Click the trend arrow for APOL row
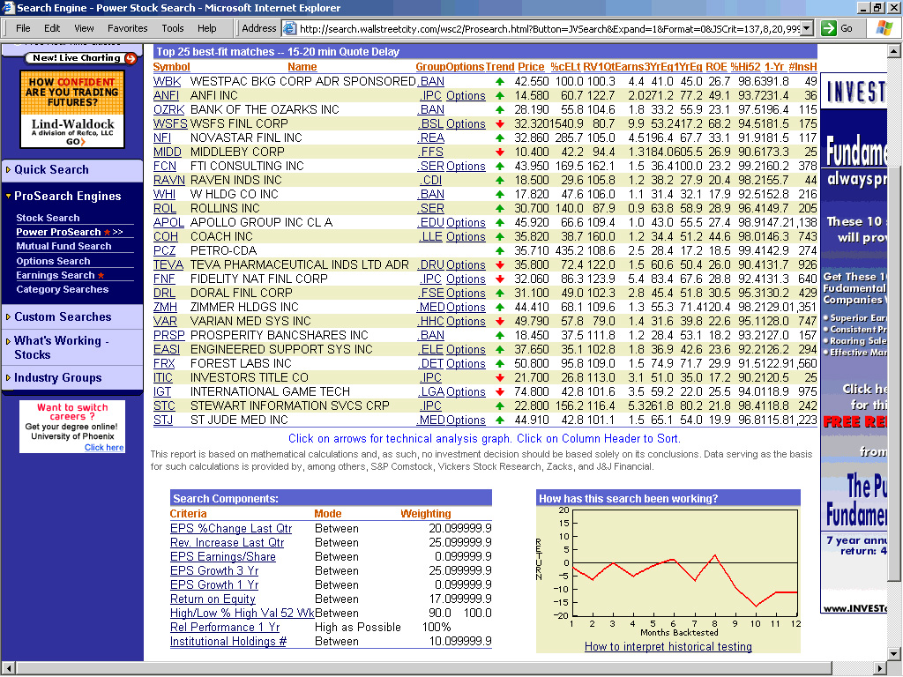Image resolution: width=903 pixels, height=677 pixels. pos(499,223)
